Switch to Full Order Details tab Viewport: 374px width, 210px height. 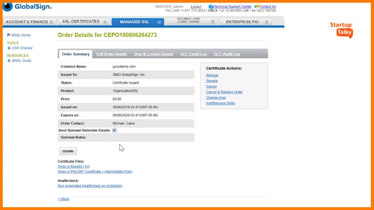tap(112, 54)
